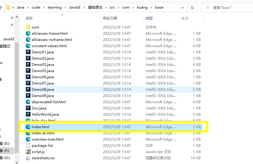
Task: Select JavaSE in the navigation pane
Action: 8,39
